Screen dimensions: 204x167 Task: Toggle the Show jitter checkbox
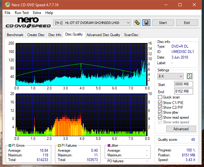click(160, 112)
